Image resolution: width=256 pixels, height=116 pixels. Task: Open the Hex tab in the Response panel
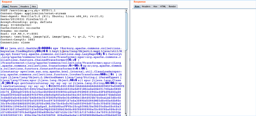(x=155, y=6)
